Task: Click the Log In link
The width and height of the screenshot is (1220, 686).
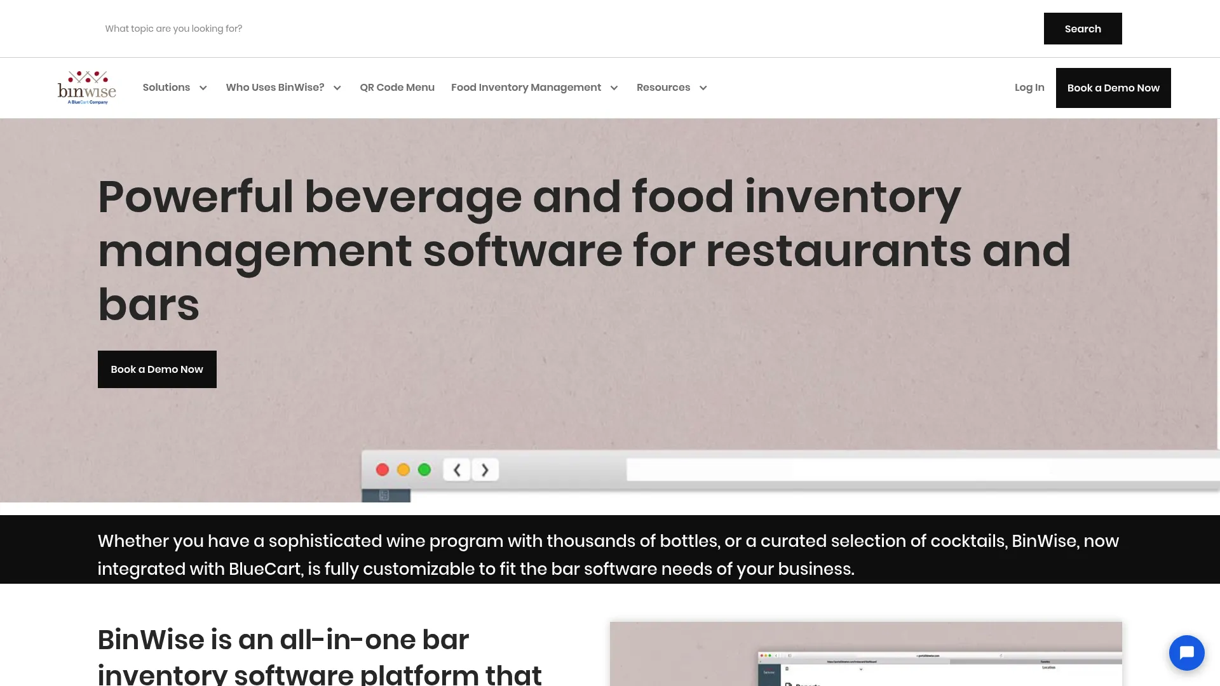Action: (1029, 88)
